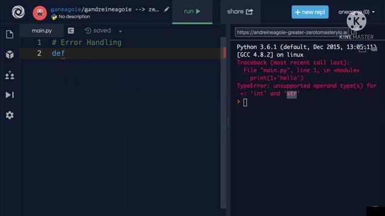Click the 'TypeError: unsupported operand' line
Viewport: 385px width, 216px height.
coord(306,86)
